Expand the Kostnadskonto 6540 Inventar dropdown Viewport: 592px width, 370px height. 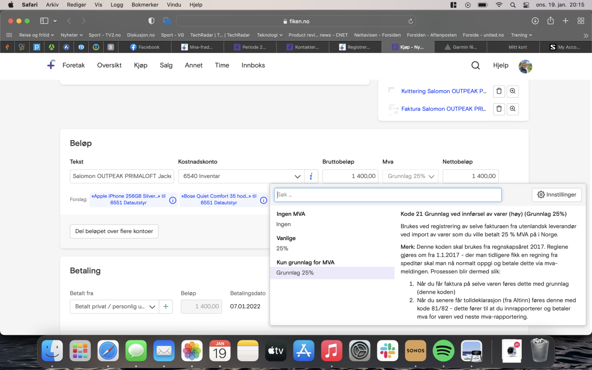click(x=298, y=176)
